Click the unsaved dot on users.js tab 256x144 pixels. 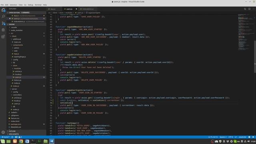tap(76, 9)
